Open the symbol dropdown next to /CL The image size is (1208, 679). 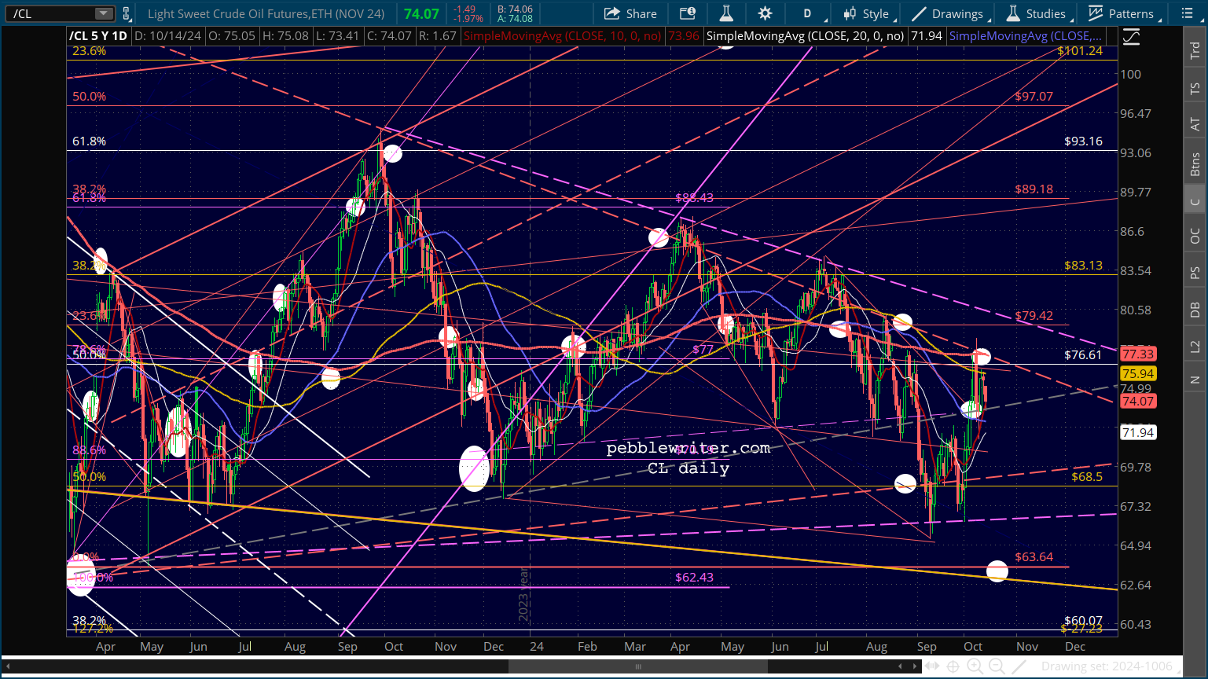point(104,13)
